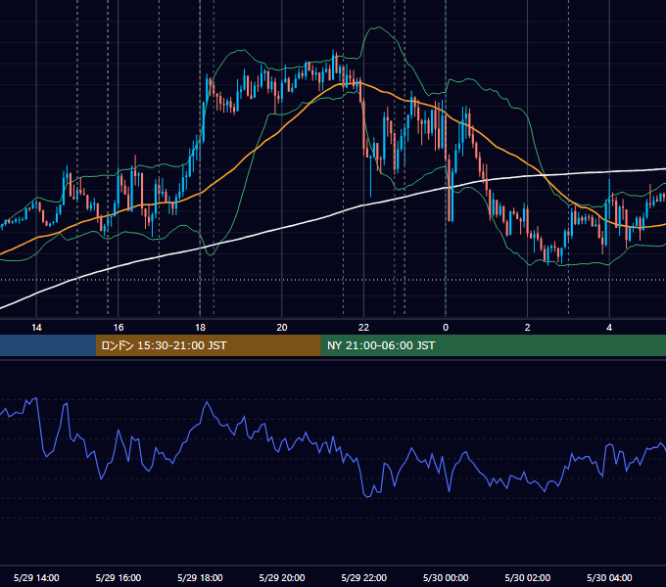Click hour label 14 on price chart axis

pyautogui.click(x=36, y=328)
